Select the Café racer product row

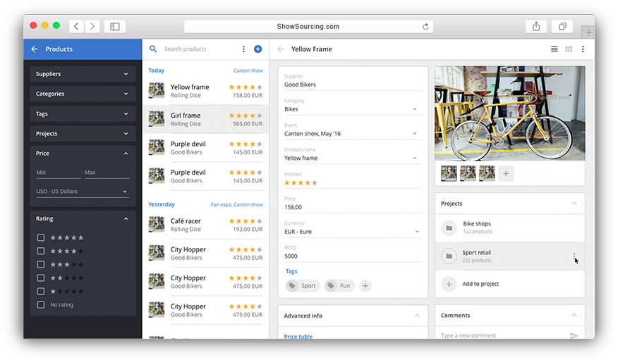click(x=205, y=225)
